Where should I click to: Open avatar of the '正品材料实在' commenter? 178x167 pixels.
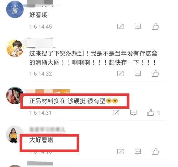click(x=14, y=95)
